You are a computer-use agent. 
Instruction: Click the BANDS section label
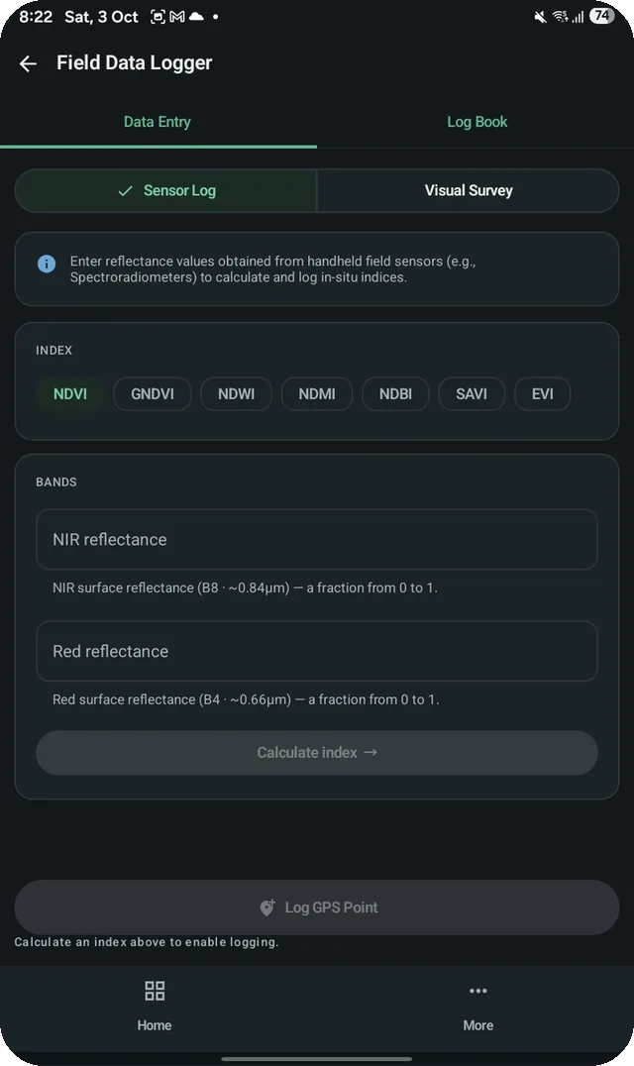pyautogui.click(x=56, y=482)
